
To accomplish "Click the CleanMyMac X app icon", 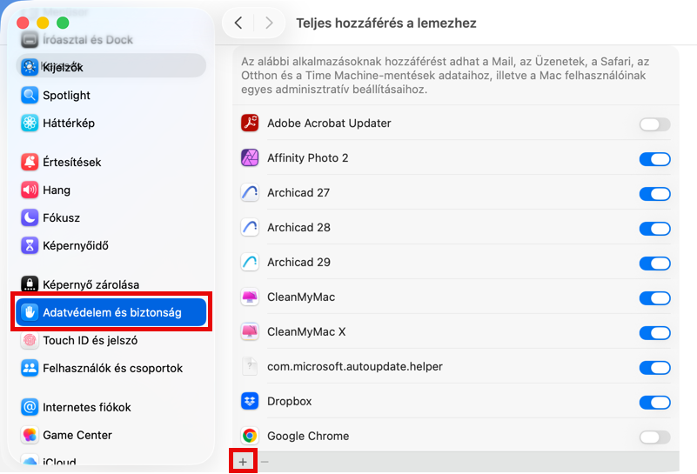I will (x=250, y=332).
